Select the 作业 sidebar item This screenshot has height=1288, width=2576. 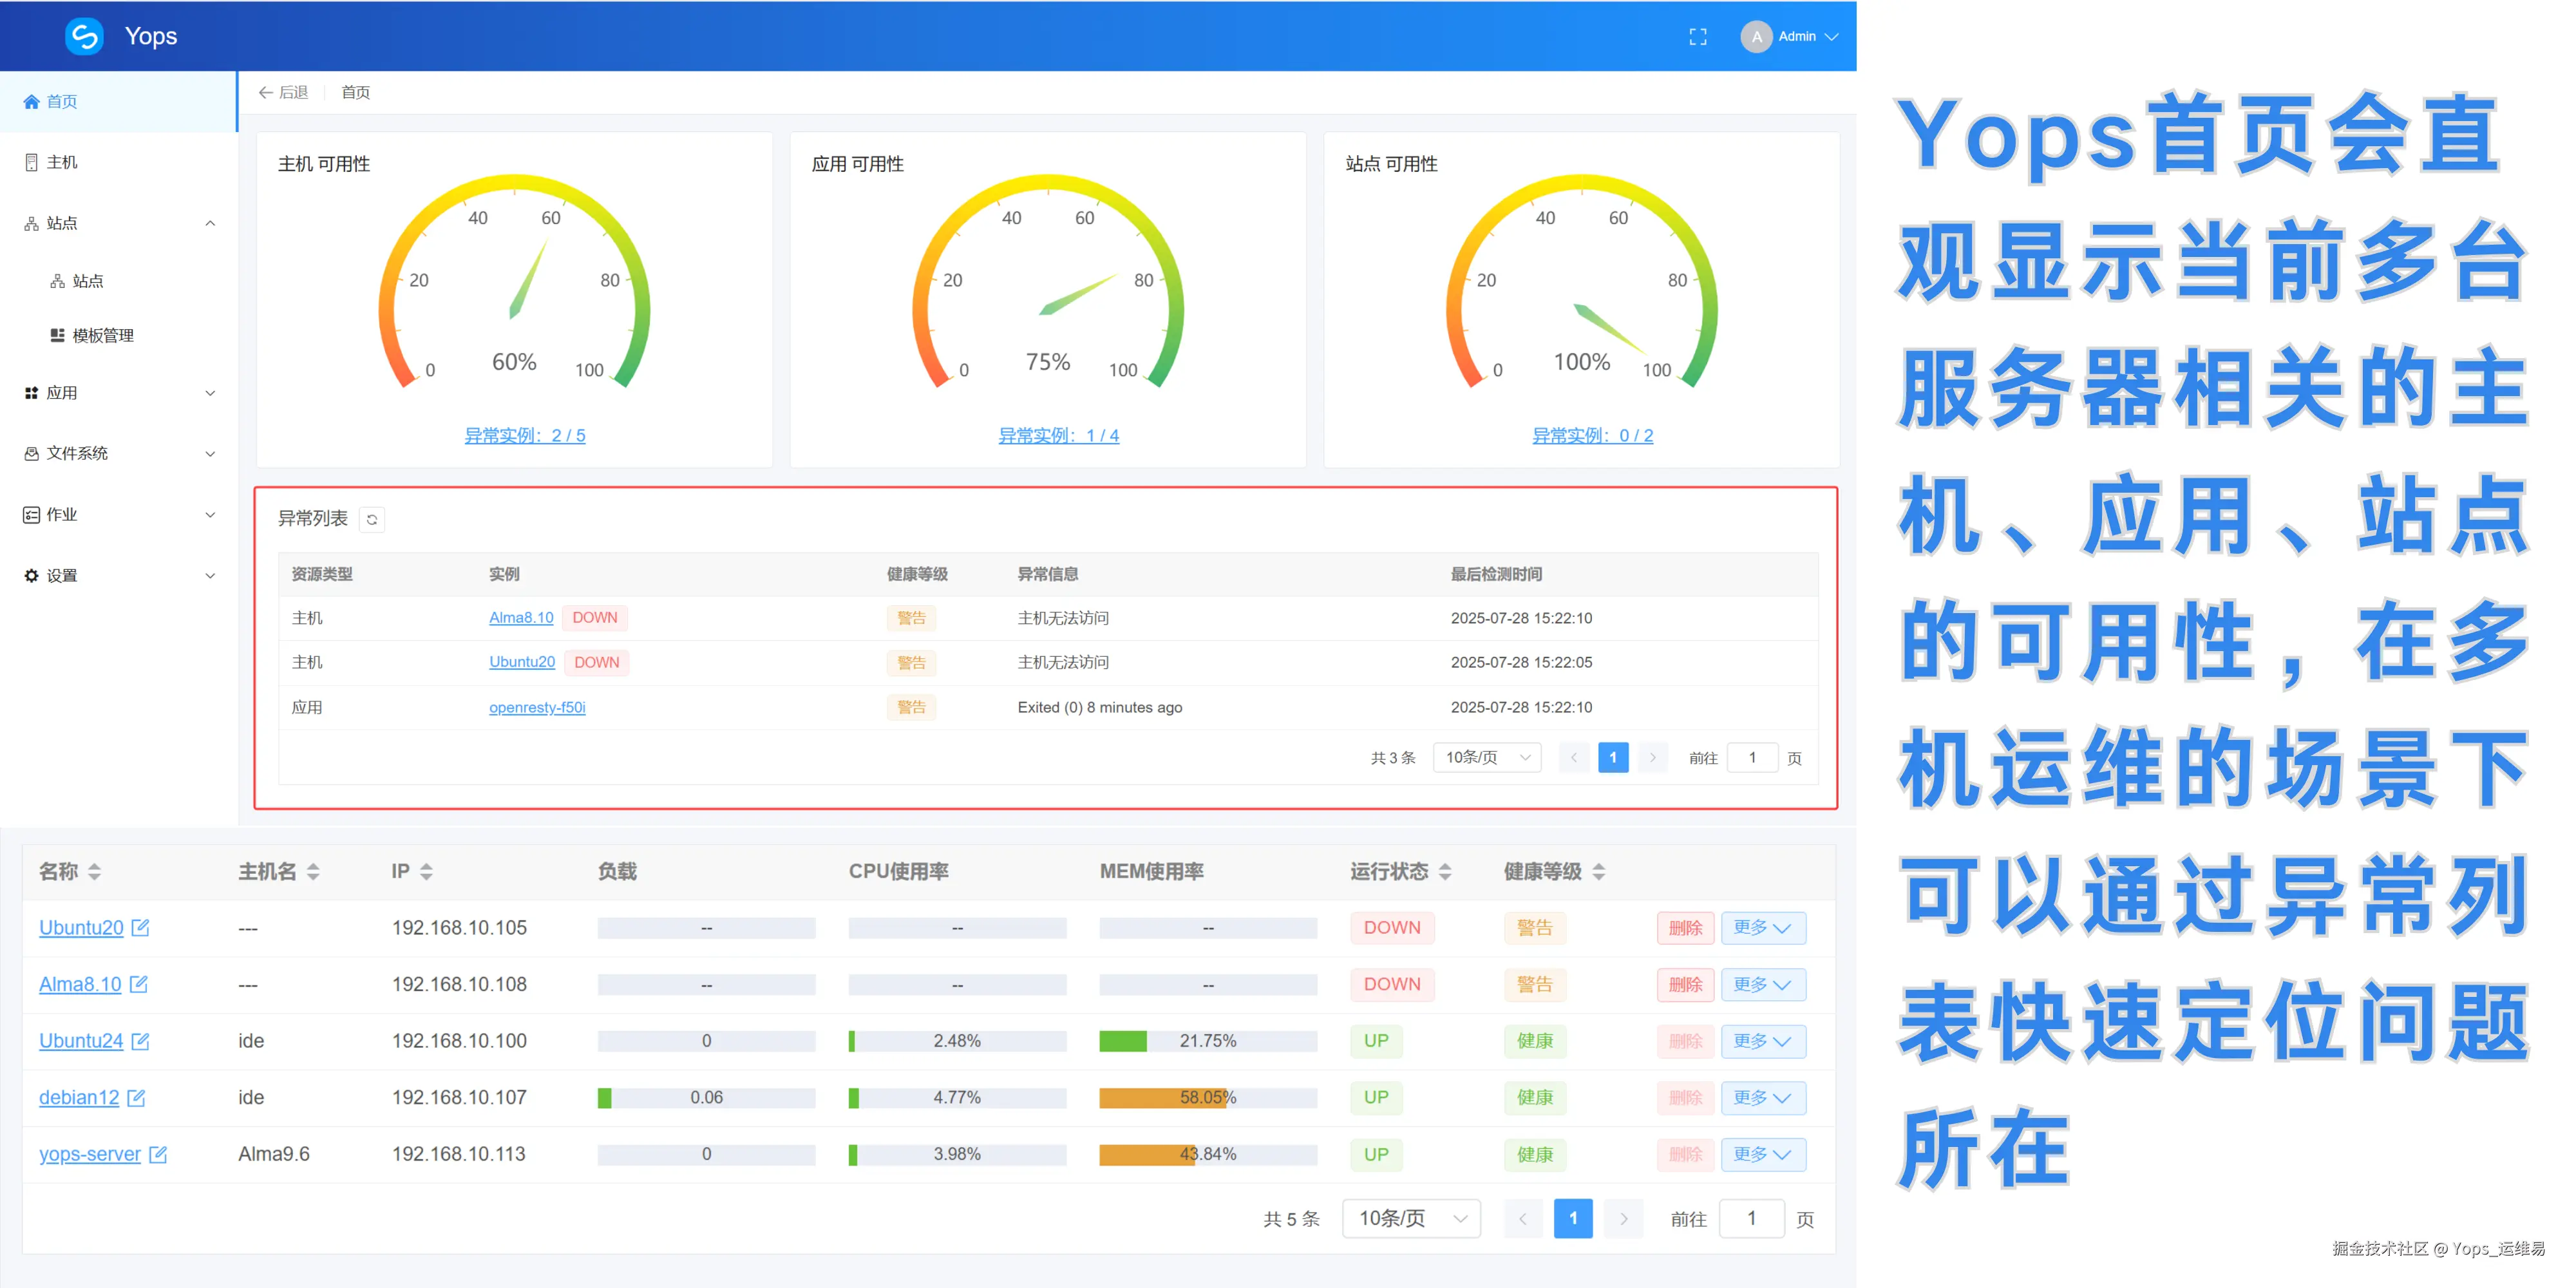pos(60,514)
